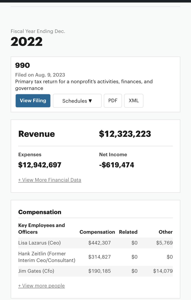191x300 pixels.
Task: Select the net income value -$619,474
Action: (116, 165)
